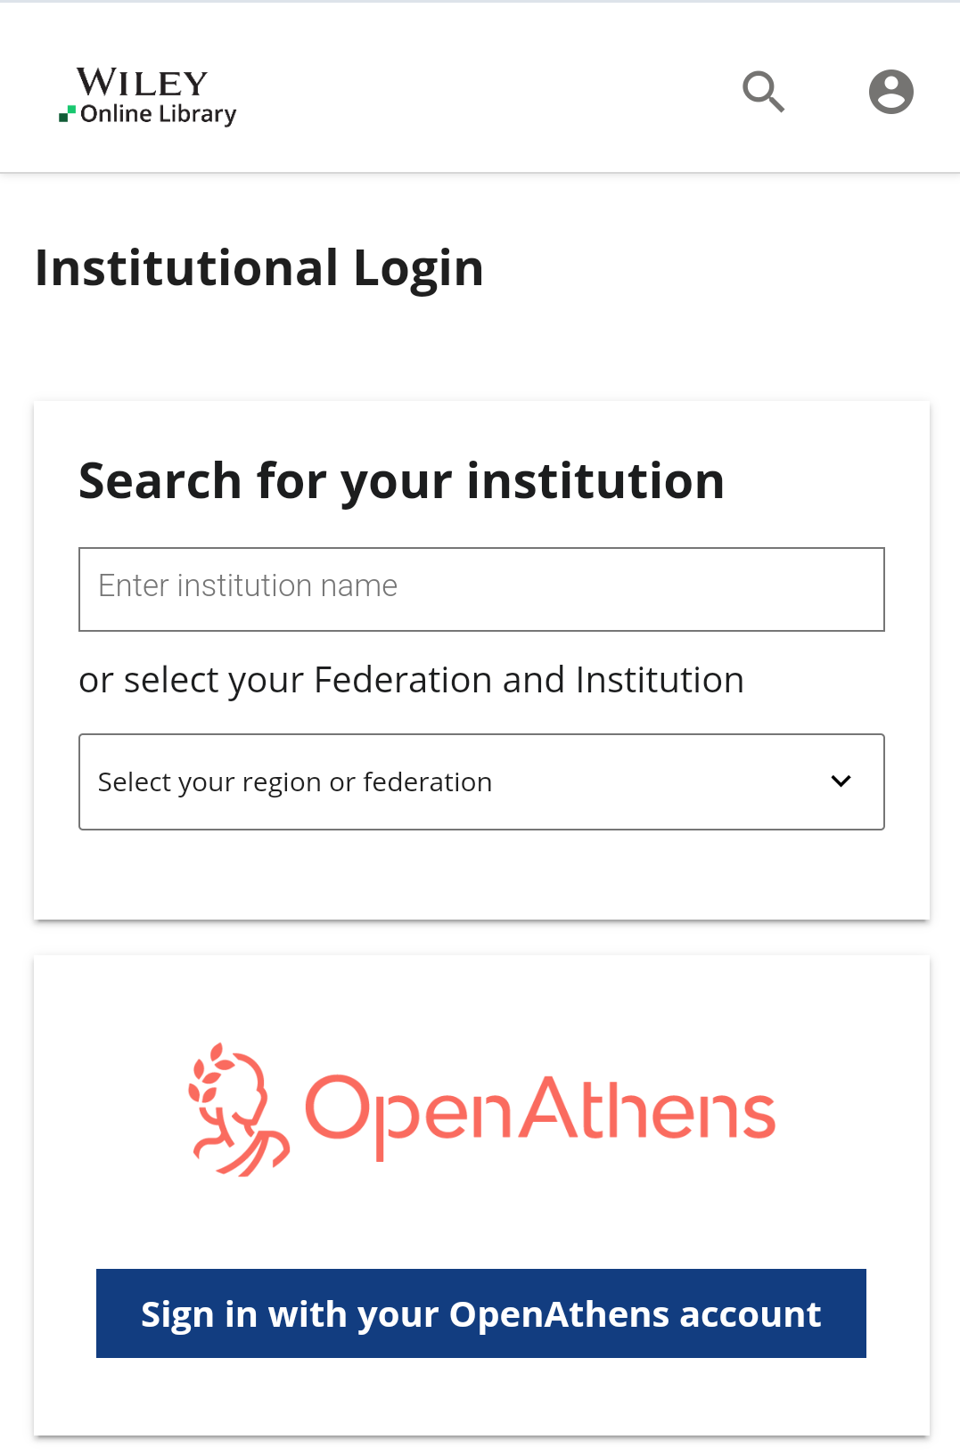Click the word 'Login' in the page title
The height and width of the screenshot is (1456, 960).
click(x=418, y=268)
